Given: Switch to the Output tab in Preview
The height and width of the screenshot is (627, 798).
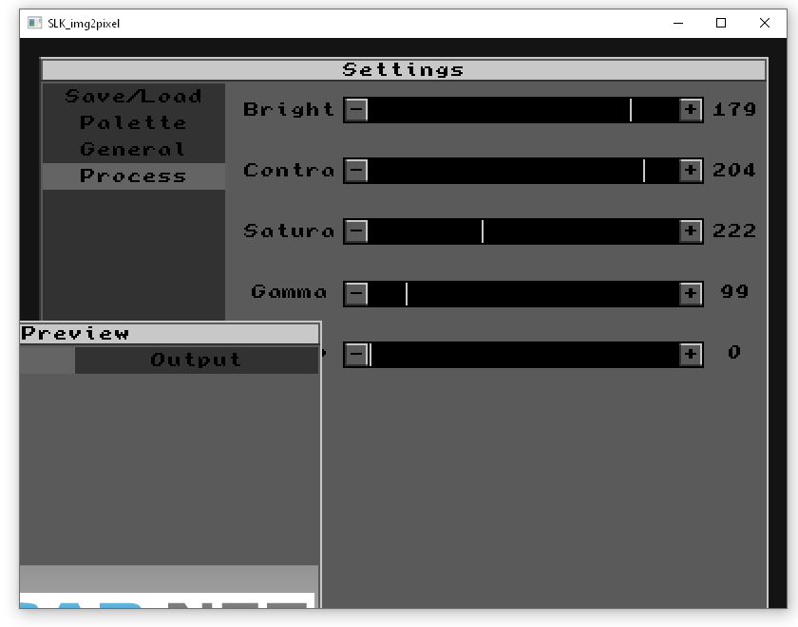Looking at the screenshot, I should tap(197, 360).
